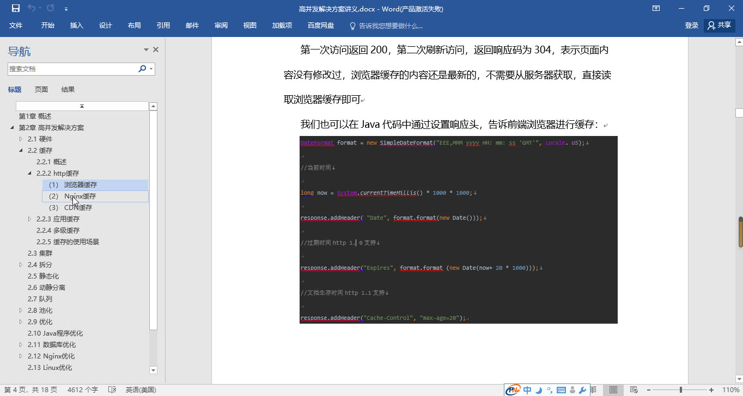Click the 第 4 页，共 18 页 page indicator
The width and height of the screenshot is (743, 396).
[x=31, y=390]
